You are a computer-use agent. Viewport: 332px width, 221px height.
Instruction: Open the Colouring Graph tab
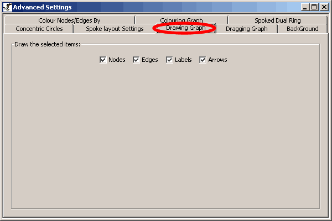coord(181,20)
